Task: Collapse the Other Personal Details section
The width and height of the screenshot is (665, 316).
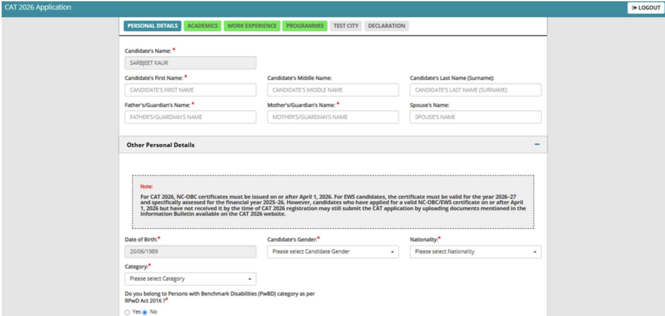Action: point(537,145)
